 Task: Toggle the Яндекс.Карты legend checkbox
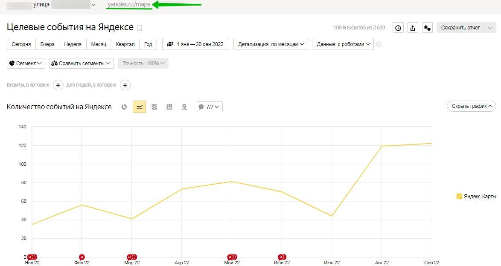coord(459,197)
